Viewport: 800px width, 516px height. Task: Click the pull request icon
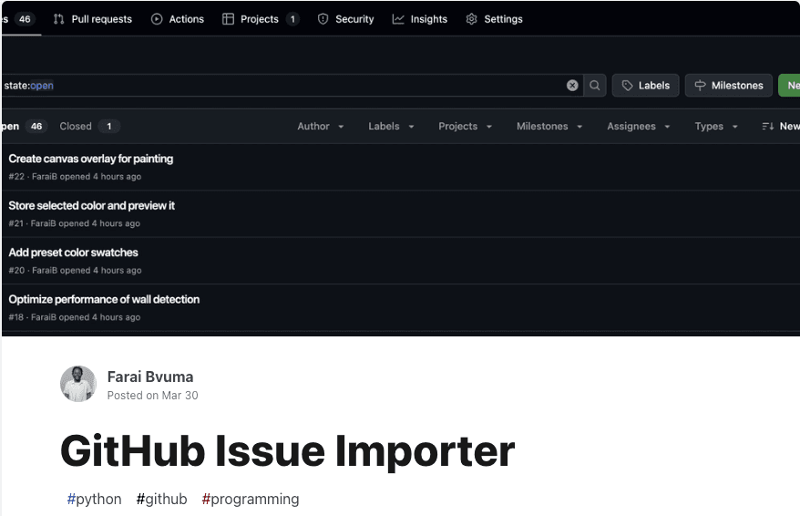[58, 19]
